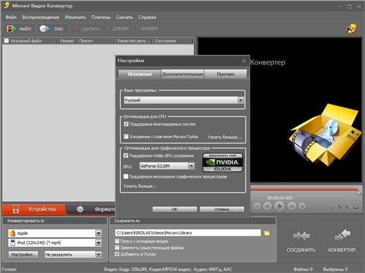
Task: Click the iPod icon in the preset dropdown
Action: coord(13,242)
